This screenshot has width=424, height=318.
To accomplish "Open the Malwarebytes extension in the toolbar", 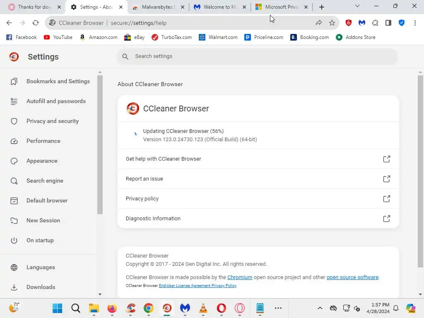I will tap(362, 23).
